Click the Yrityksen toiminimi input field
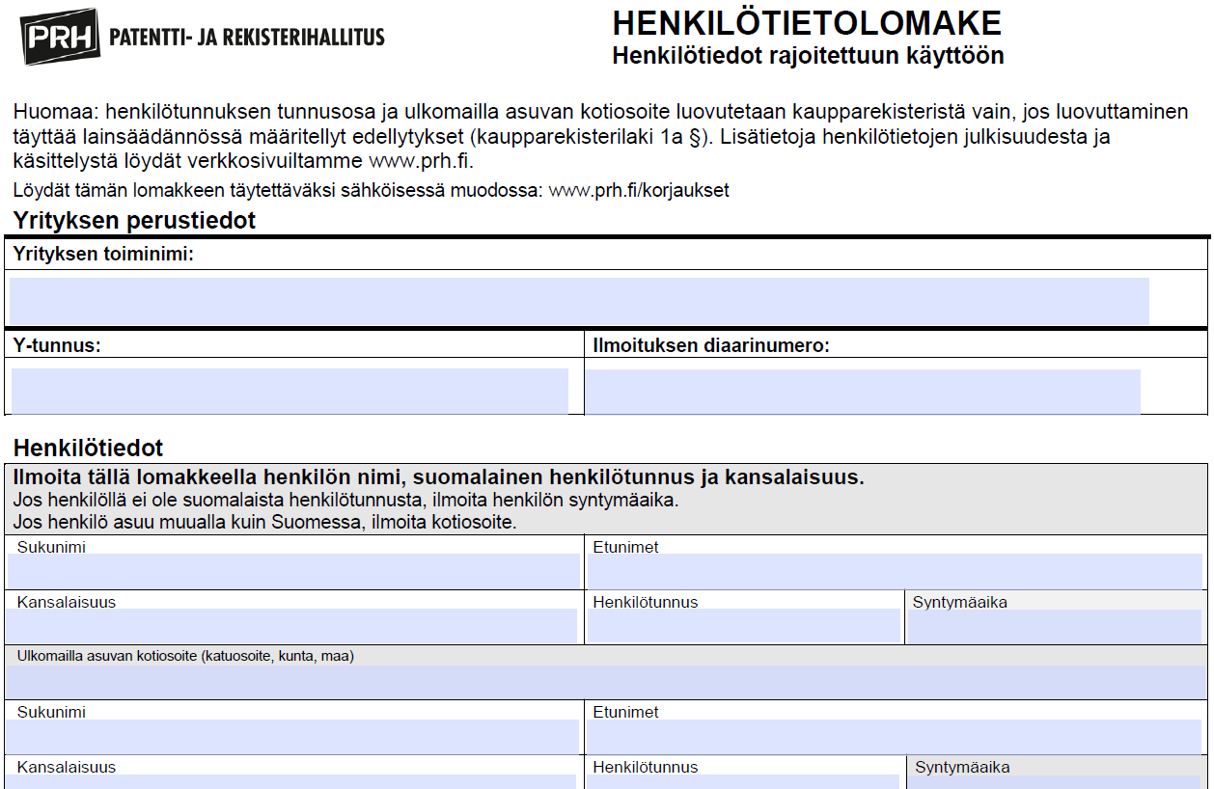1214x789 pixels. click(579, 301)
